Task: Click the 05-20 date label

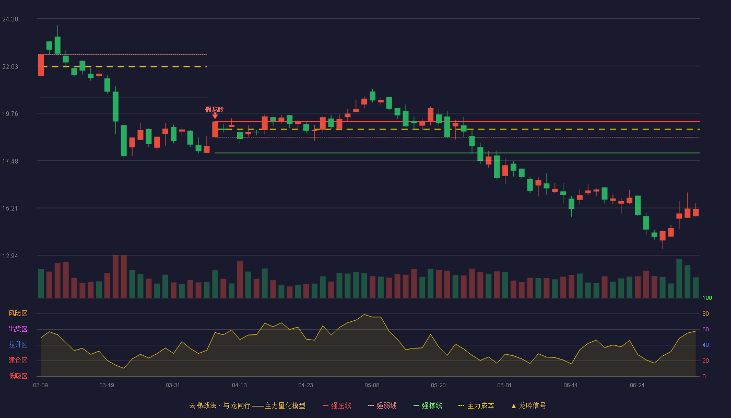Action: point(438,385)
